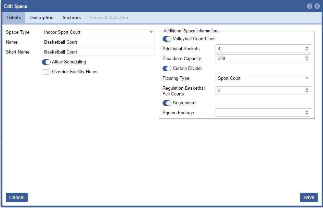Focus the Short Name text field
This screenshot has width=323, height=208.
(x=99, y=52)
